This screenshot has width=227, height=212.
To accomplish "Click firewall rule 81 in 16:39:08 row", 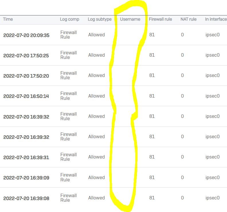I will click(152, 198).
